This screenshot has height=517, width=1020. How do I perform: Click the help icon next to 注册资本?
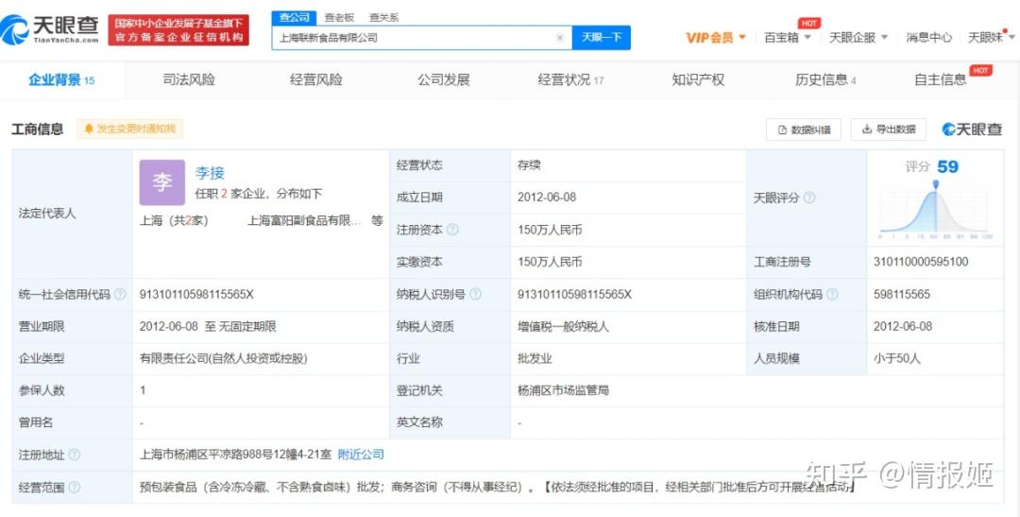click(x=452, y=230)
